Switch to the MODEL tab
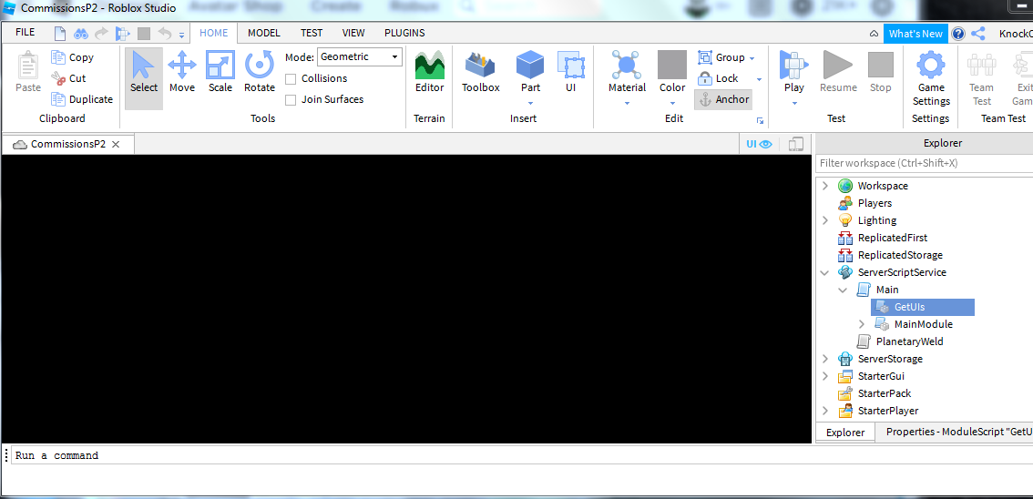Viewport: 1033px width, 499px height. [263, 33]
